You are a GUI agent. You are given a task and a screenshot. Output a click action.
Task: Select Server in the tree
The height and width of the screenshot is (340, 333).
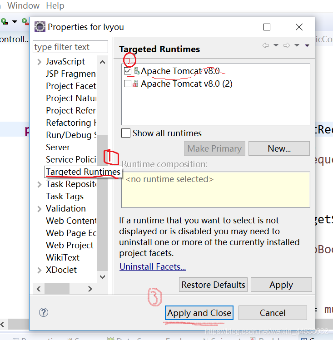[x=58, y=148]
